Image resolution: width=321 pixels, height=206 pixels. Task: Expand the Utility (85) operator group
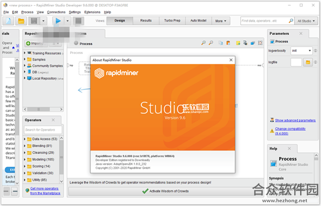point(25,180)
